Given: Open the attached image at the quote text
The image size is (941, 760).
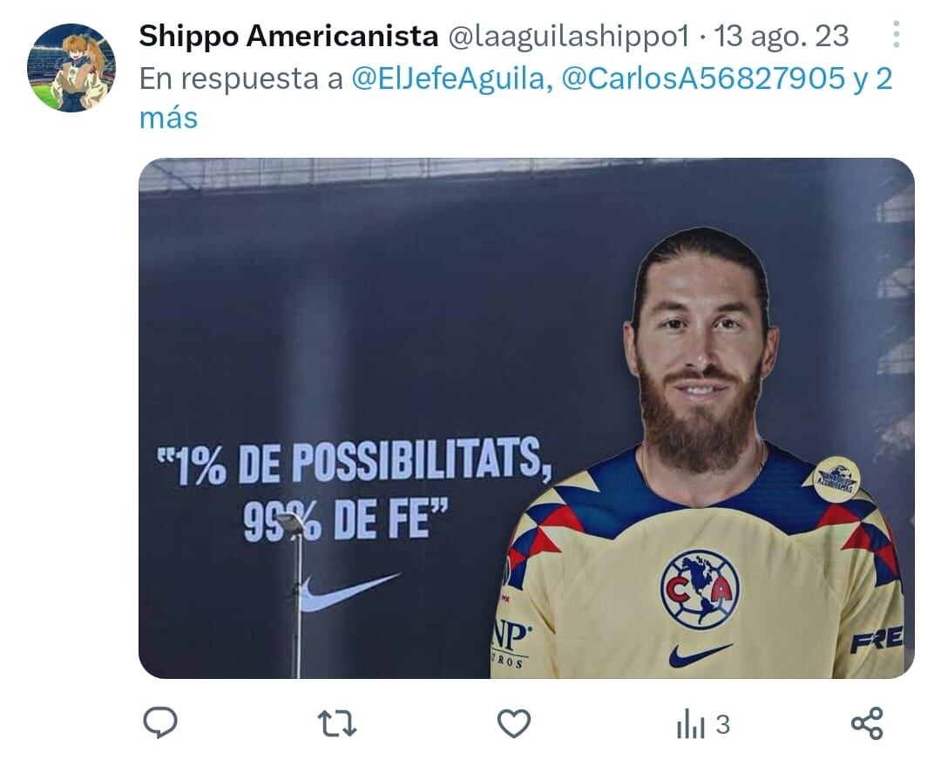Looking at the screenshot, I should tap(354, 488).
